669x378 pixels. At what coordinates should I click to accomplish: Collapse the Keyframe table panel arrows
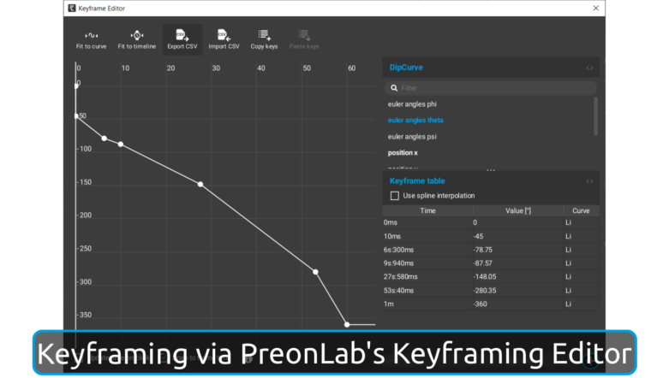[x=589, y=181]
